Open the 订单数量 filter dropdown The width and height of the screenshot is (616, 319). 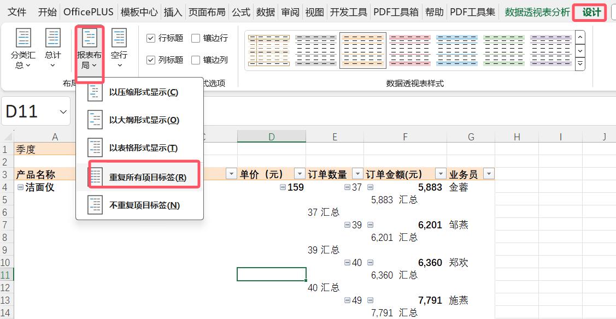point(357,174)
